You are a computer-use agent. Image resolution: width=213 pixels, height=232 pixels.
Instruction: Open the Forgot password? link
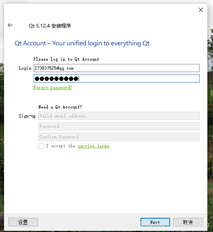(53, 87)
